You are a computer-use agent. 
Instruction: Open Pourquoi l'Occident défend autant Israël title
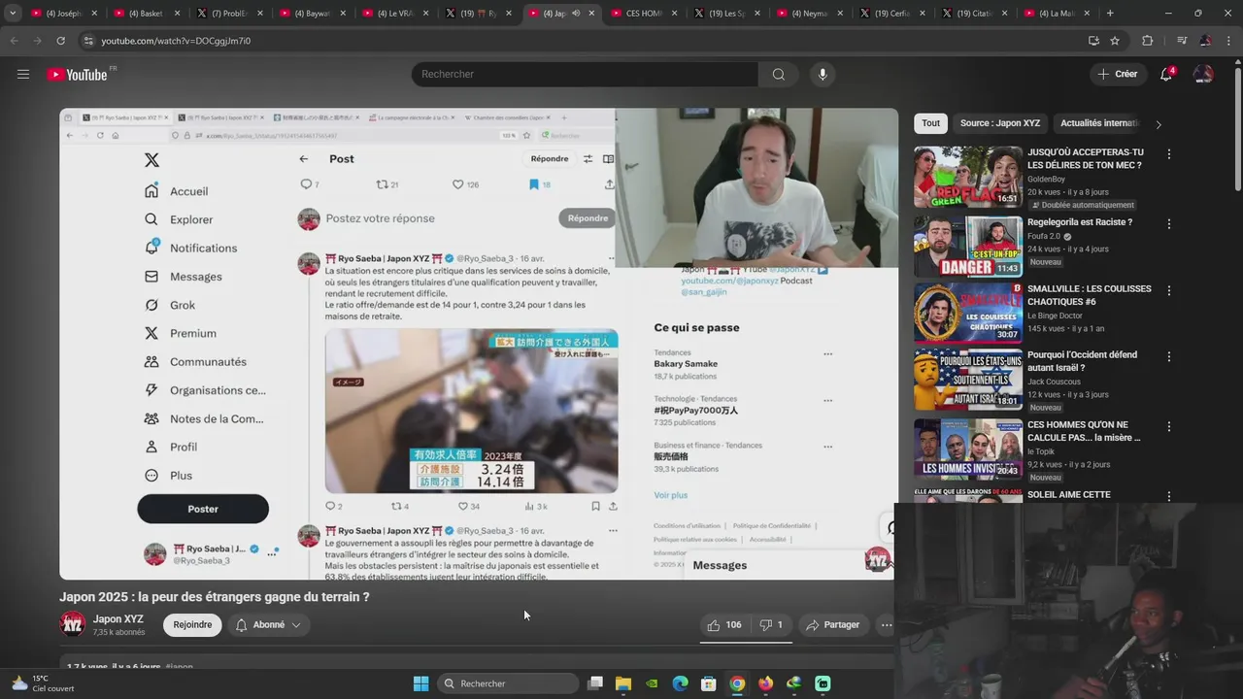[x=1082, y=361]
